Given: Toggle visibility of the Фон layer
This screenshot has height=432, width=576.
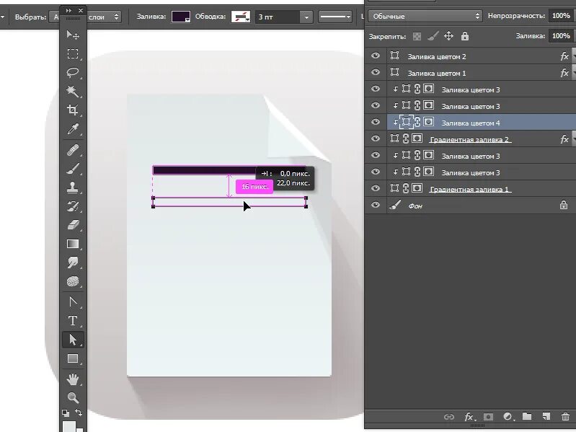Looking at the screenshot, I should click(x=376, y=205).
